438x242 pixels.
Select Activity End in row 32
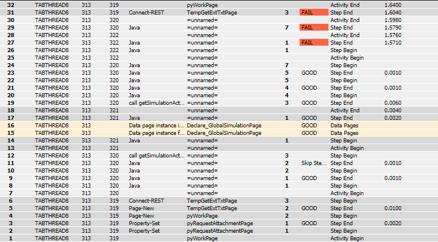pos(345,5)
